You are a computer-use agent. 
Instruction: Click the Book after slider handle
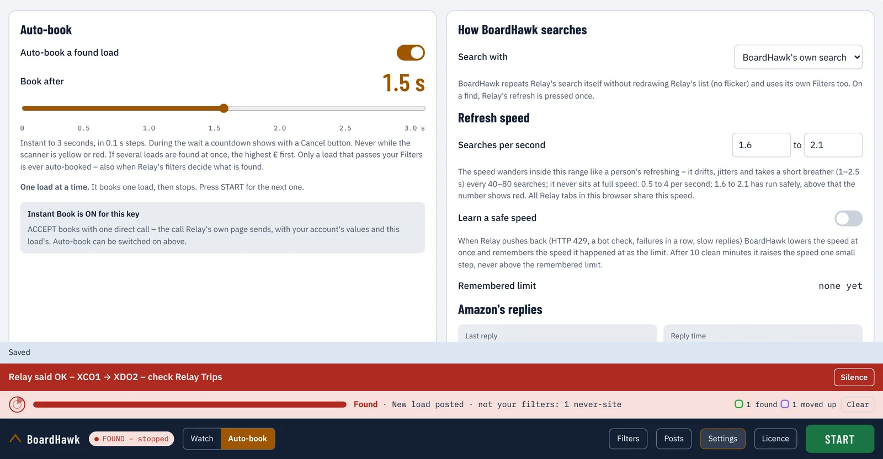coord(224,108)
